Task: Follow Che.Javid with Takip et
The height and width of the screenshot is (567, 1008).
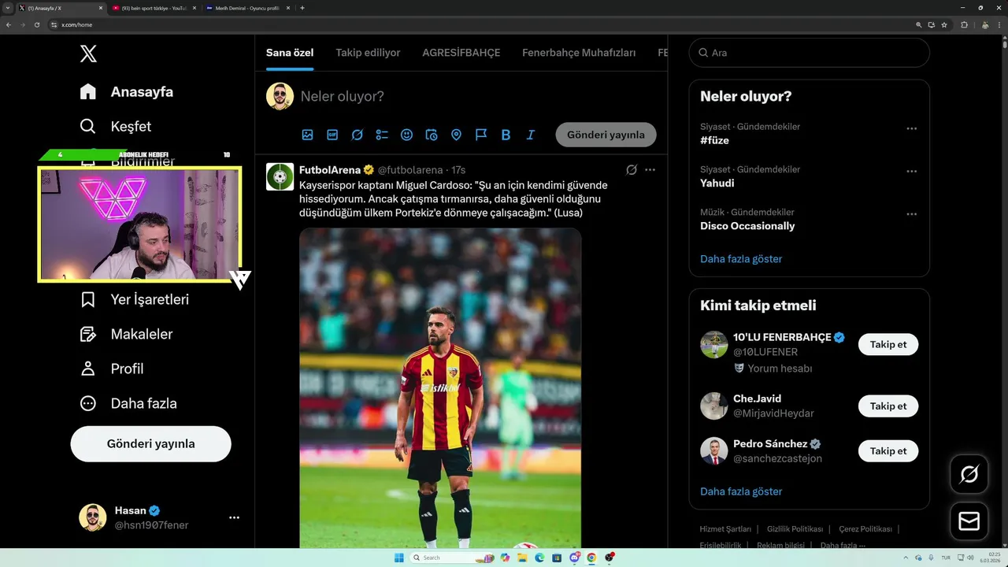Action: 888,406
